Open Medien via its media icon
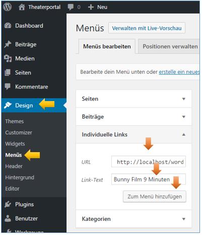 point(8,59)
